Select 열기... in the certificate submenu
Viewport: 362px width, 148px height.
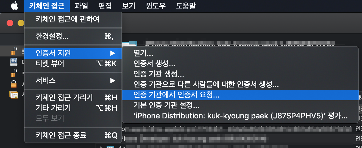240,53
